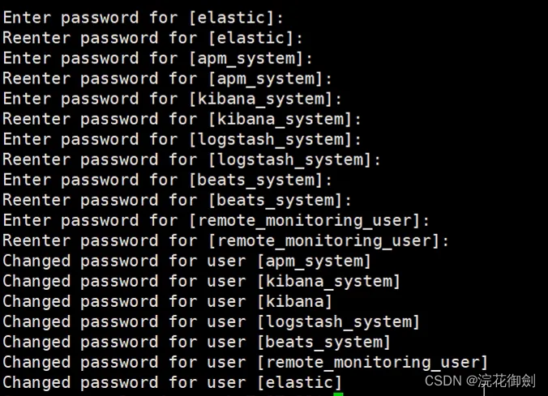Viewport: 548px width, 396px height.
Task: Click "Reenter password for [beats_system]:" line
Action: [x=177, y=201]
